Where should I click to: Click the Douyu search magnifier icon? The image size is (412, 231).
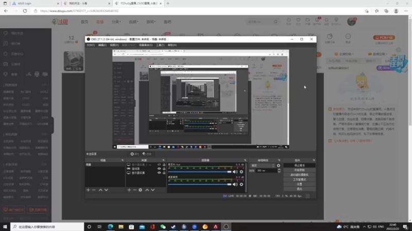click(276, 22)
